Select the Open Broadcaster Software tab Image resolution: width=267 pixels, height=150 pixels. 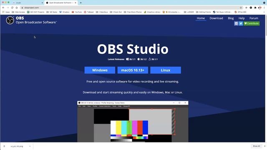click(61, 3)
